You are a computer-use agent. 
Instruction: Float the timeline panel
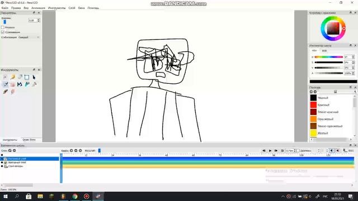point(351,145)
